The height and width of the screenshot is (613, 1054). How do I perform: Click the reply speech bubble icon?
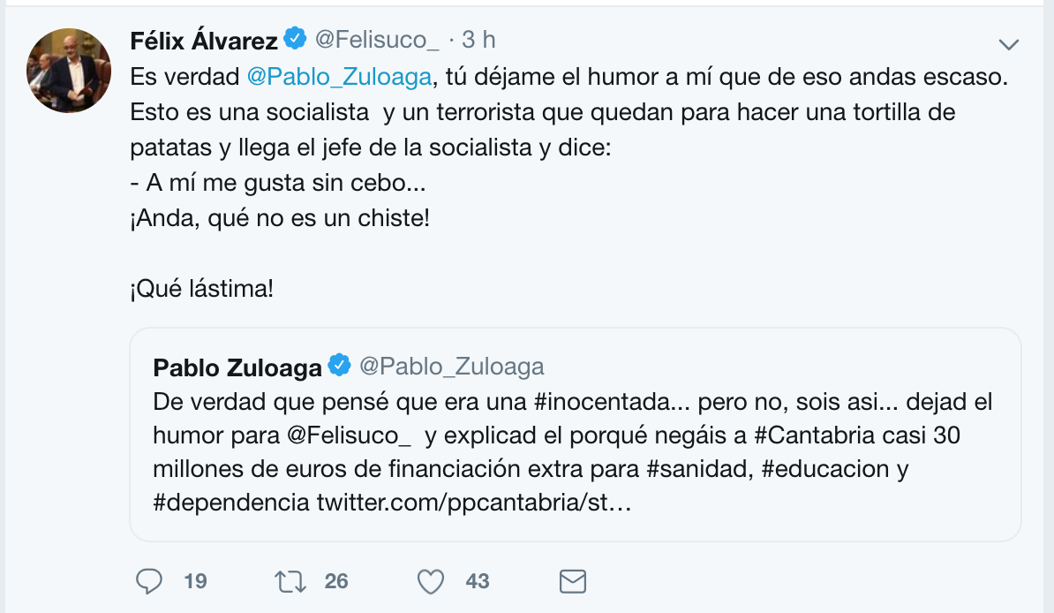pos(150,580)
